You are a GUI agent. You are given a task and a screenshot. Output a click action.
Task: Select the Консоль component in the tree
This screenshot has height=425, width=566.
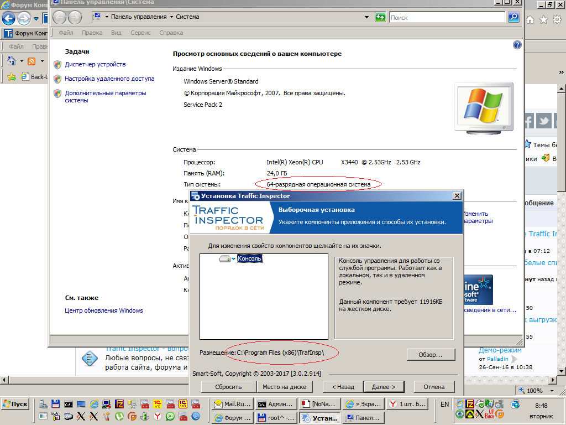249,259
